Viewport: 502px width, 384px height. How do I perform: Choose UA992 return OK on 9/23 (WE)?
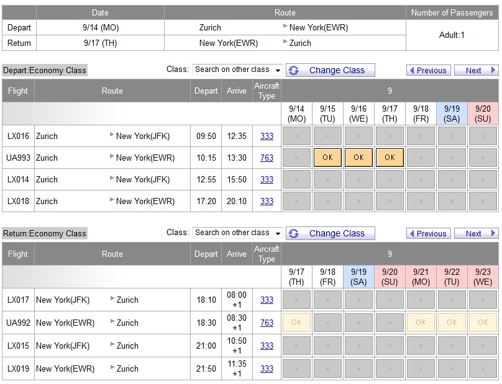(483, 323)
